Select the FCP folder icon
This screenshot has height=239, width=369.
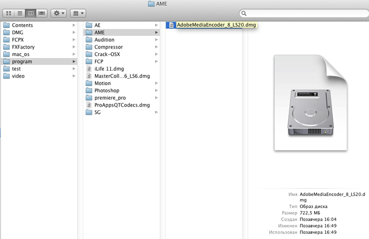[89, 62]
